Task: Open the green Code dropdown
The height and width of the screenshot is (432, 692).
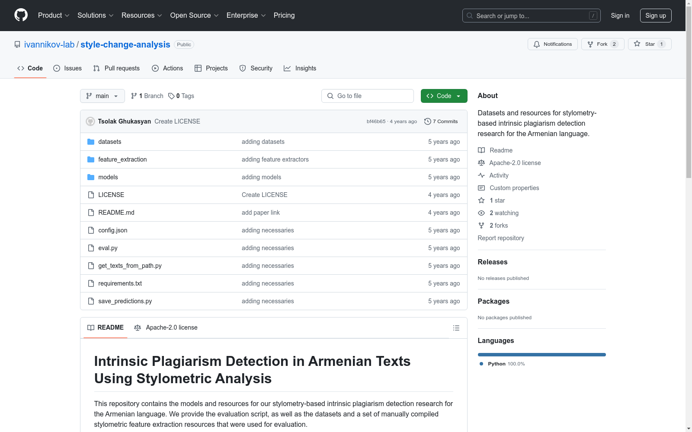Action: (444, 96)
